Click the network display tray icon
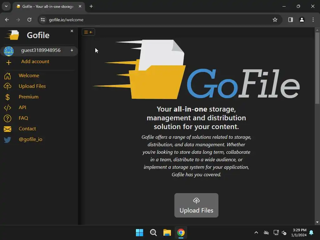320x240 pixels. [276, 232]
